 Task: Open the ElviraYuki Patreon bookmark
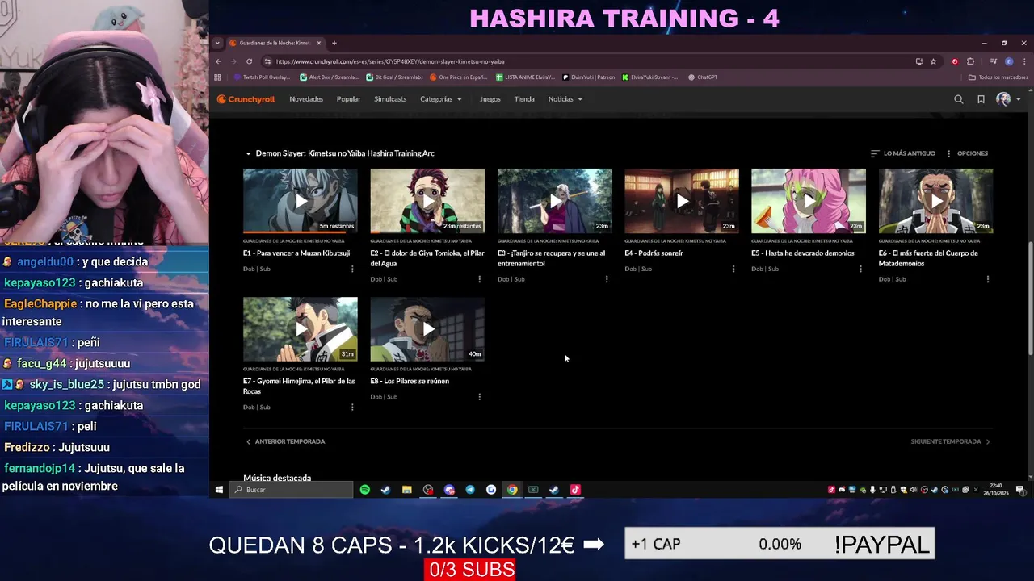pyautogui.click(x=589, y=77)
